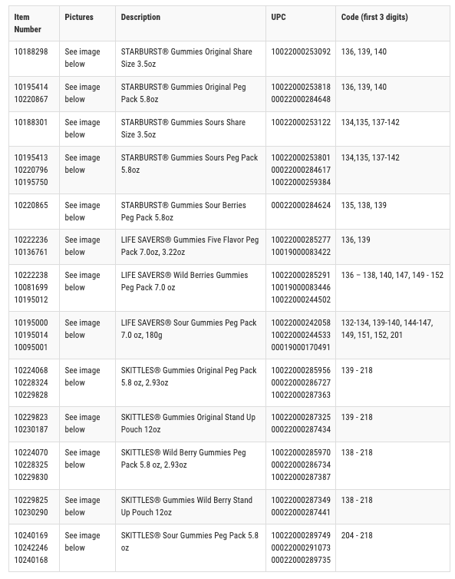The image size is (455, 579).
Task: Click SKITTLES Gummies Original Stand Up Pouch
Action: point(188,423)
